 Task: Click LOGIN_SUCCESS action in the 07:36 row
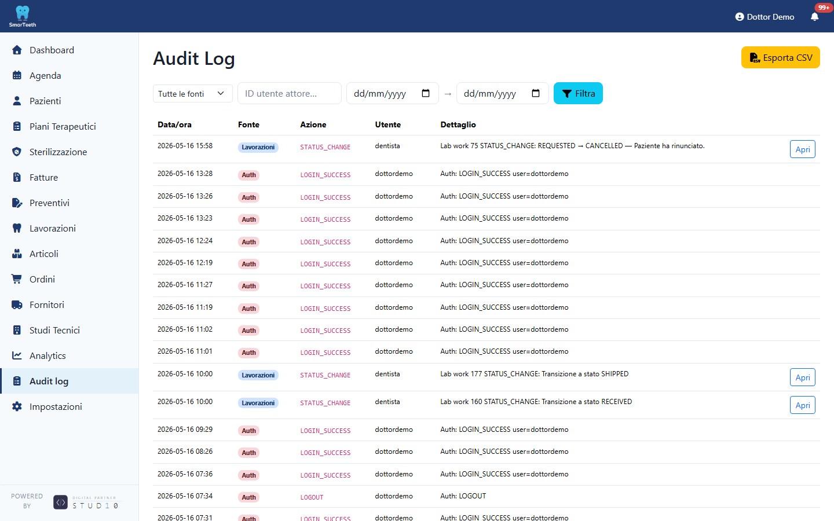coord(325,475)
